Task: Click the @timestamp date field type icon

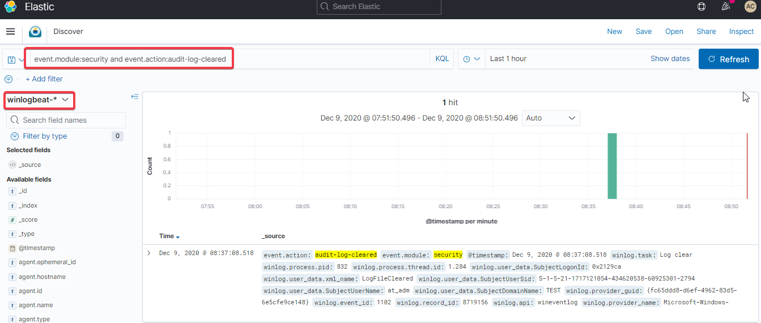Action: coord(12,248)
